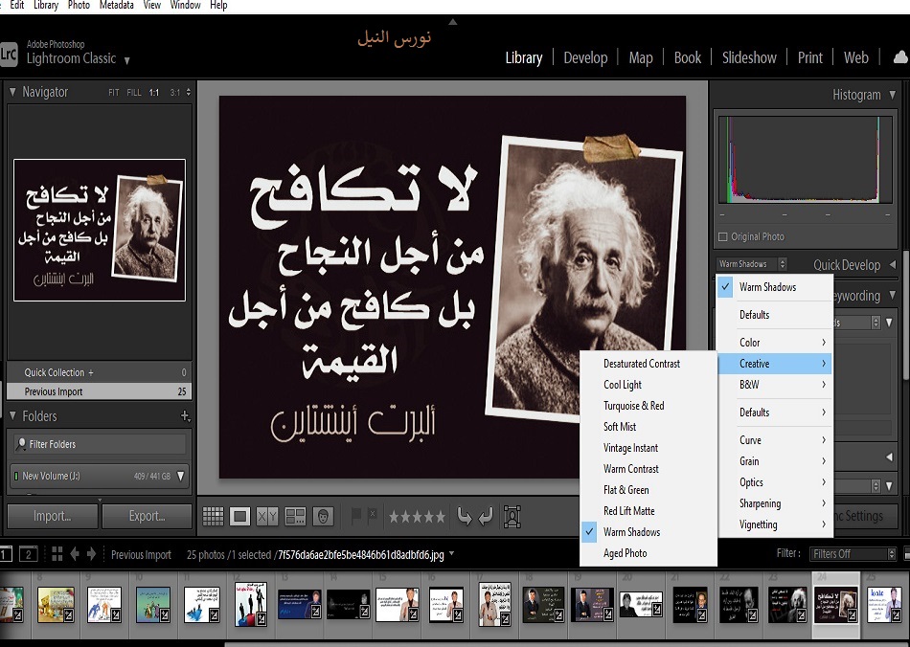Select Previous Import catalog row
This screenshot has height=647, width=910.
click(100, 391)
